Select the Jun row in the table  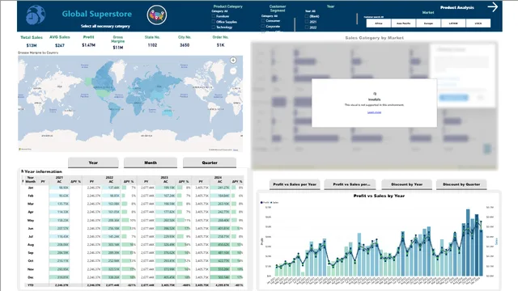pos(134,228)
